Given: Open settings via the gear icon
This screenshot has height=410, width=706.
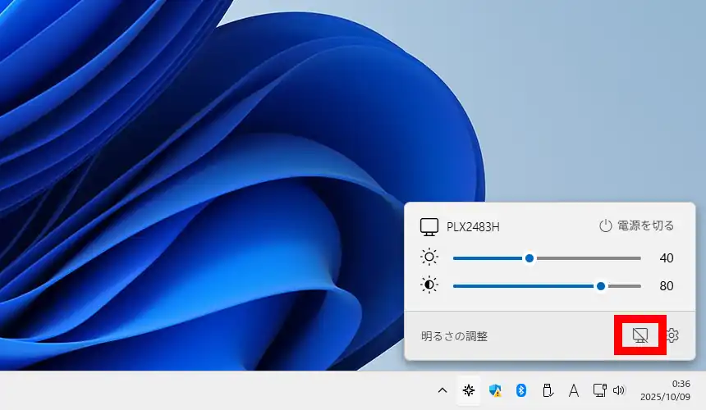Looking at the screenshot, I should (x=672, y=335).
